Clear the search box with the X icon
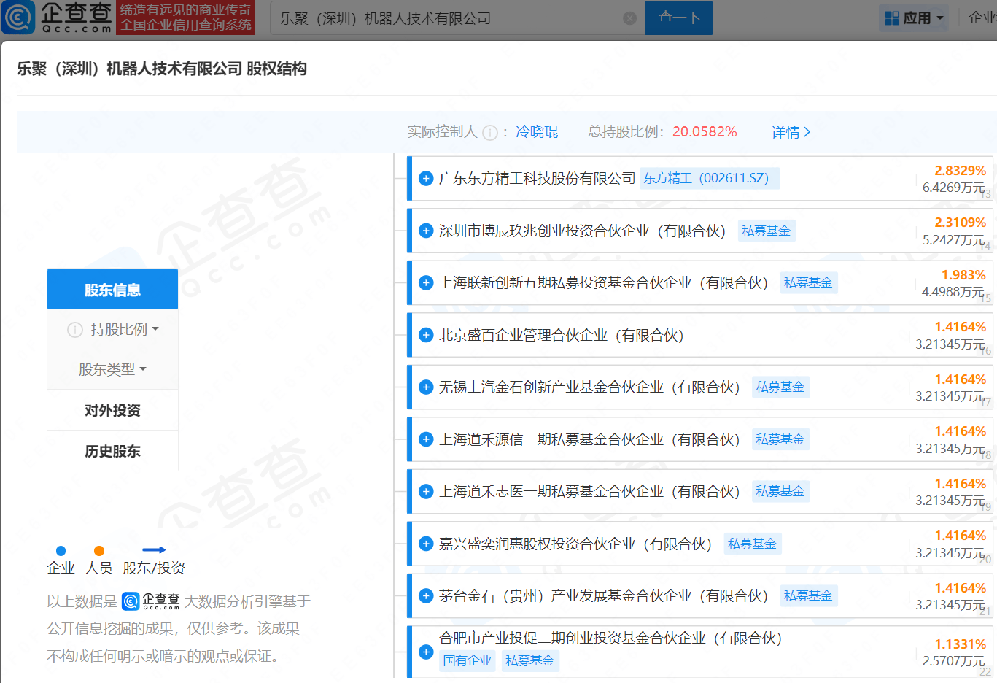The height and width of the screenshot is (683, 997). point(630,18)
